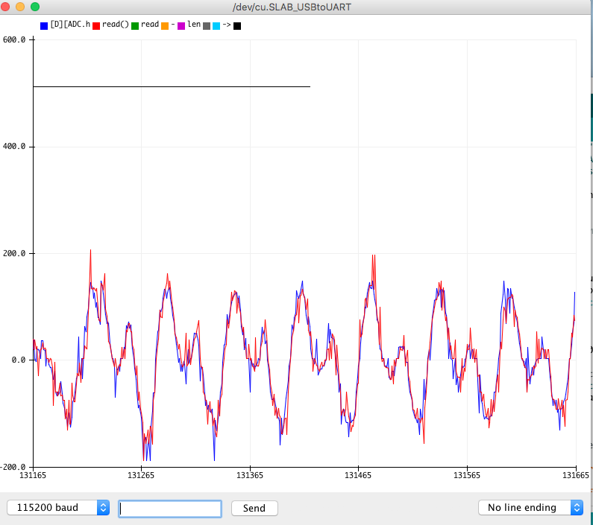593x525 pixels.
Task: Focus the serial message input field
Action: click(x=170, y=509)
